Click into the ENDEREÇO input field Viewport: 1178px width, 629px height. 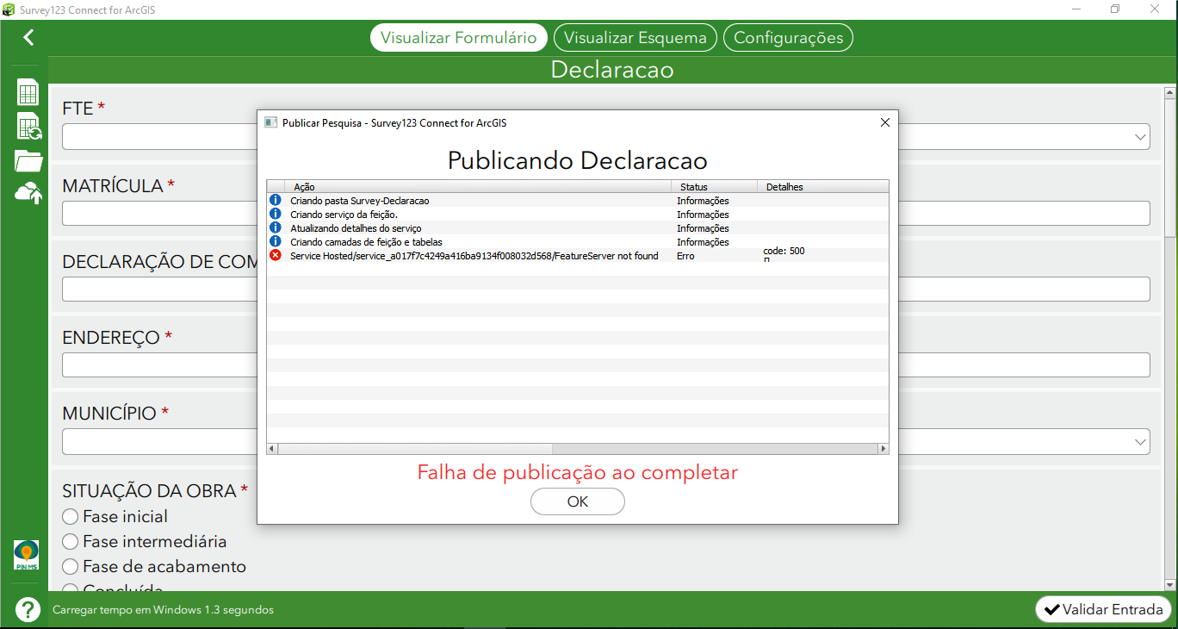pos(606,364)
